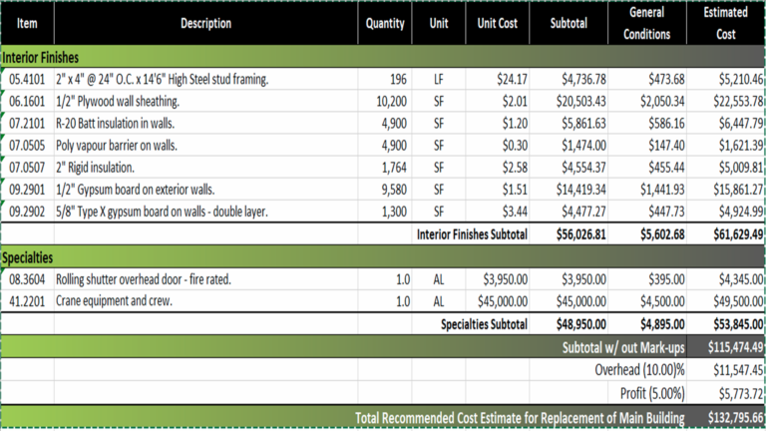Click subtotal $1,474.00
This screenshot has width=766, height=431.
(583, 145)
